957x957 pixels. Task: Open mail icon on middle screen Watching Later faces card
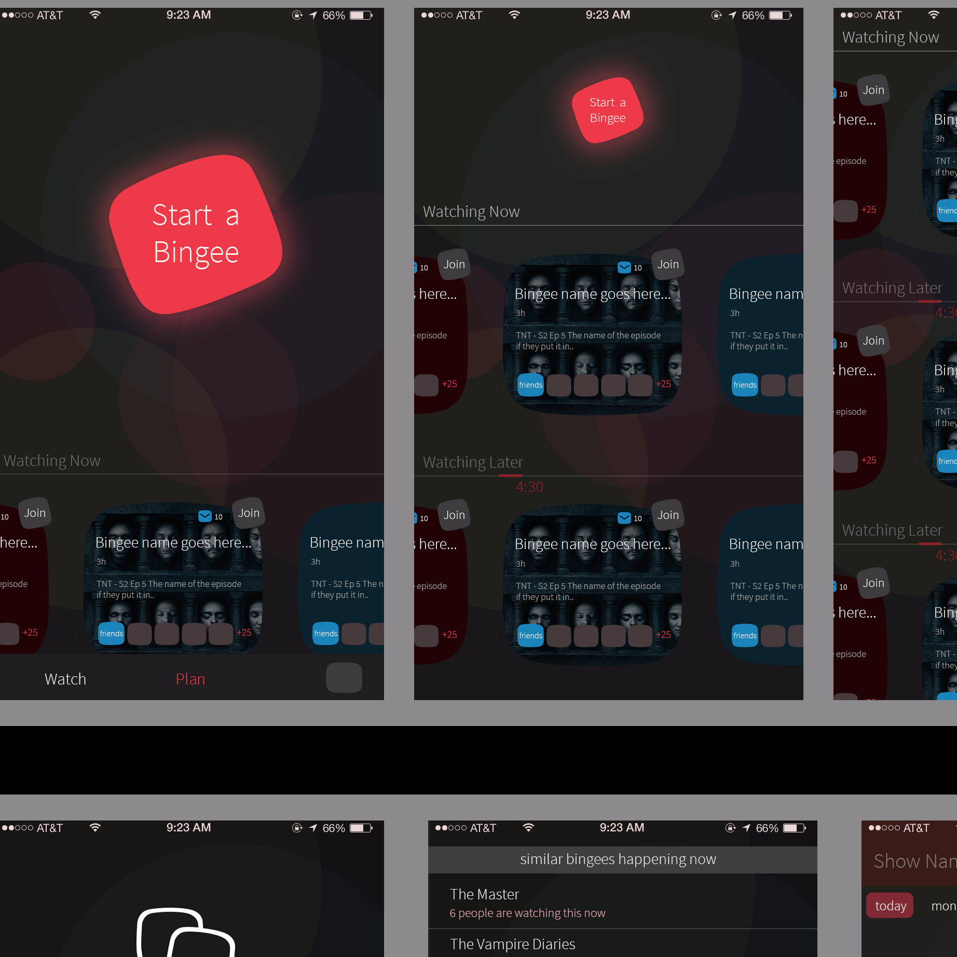point(624,518)
